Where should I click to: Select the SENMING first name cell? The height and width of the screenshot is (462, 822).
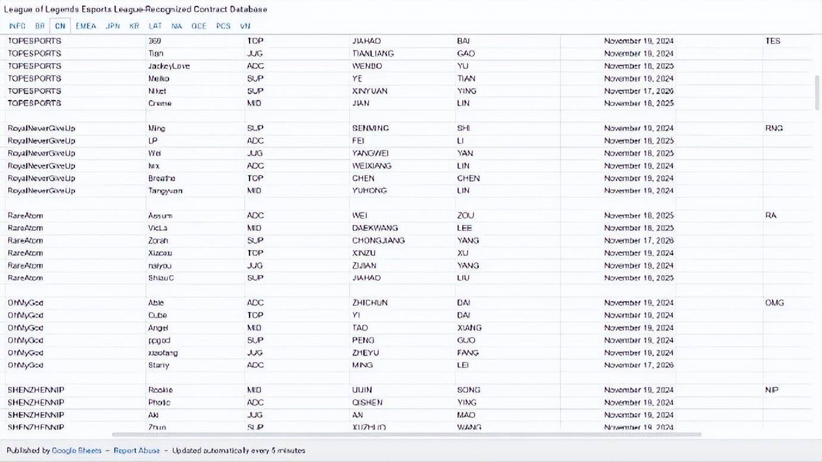(370, 128)
